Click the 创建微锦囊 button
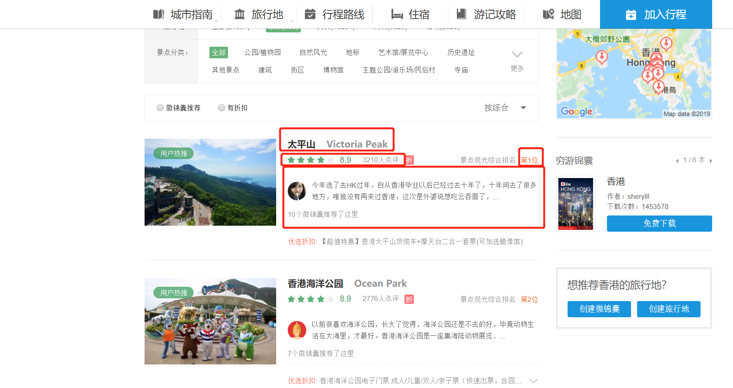The height and width of the screenshot is (388, 733). pyautogui.click(x=599, y=309)
